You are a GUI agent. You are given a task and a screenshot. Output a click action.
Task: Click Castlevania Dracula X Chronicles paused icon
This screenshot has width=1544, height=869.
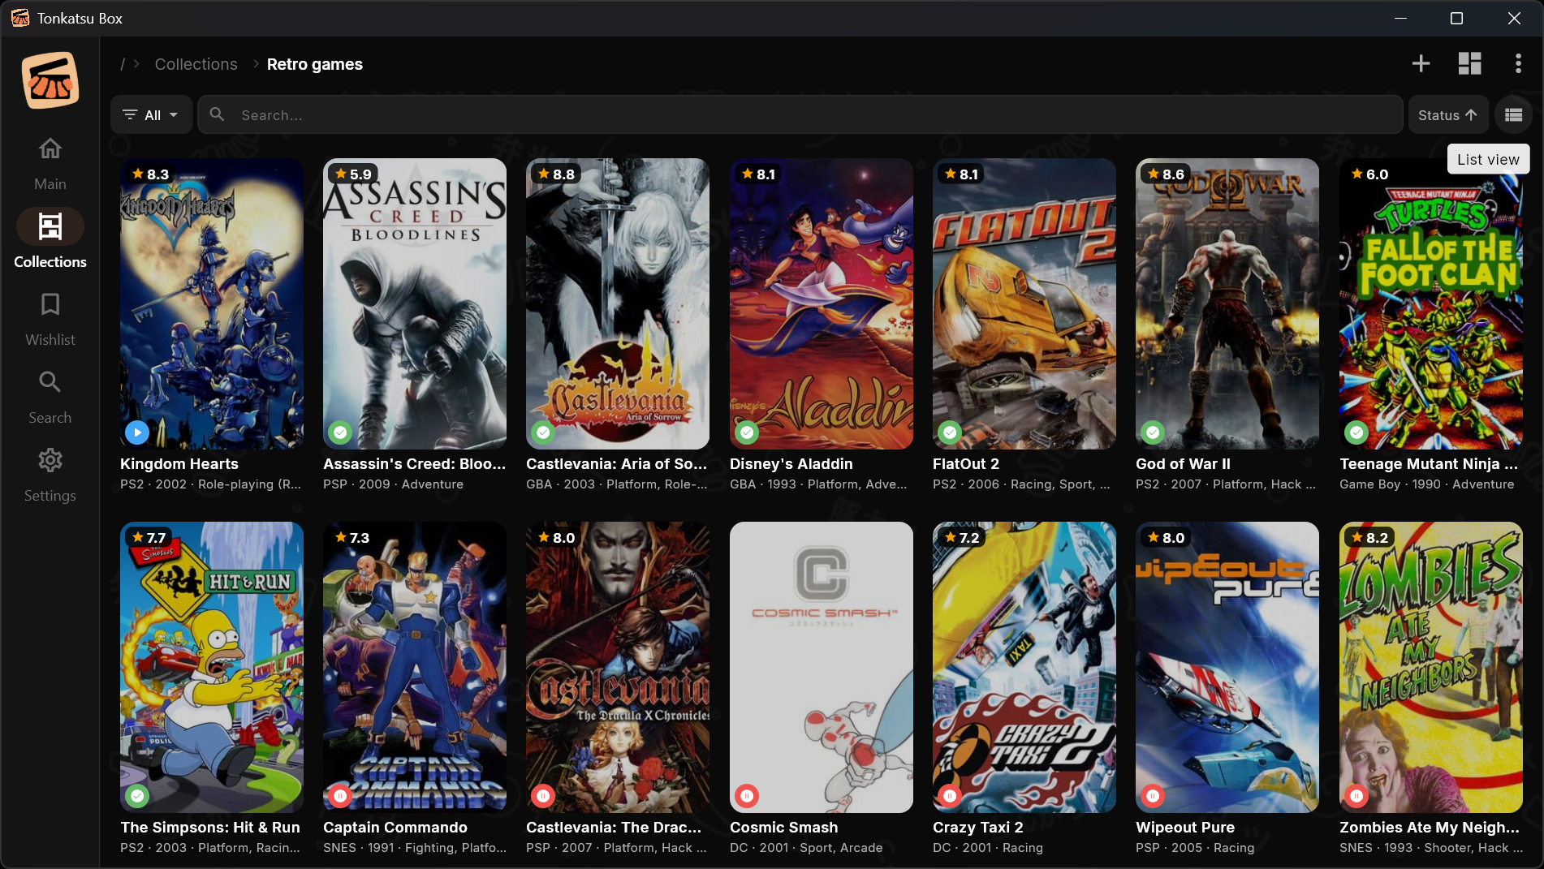(543, 796)
